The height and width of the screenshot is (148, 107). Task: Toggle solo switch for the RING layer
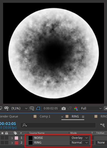[3, 143]
